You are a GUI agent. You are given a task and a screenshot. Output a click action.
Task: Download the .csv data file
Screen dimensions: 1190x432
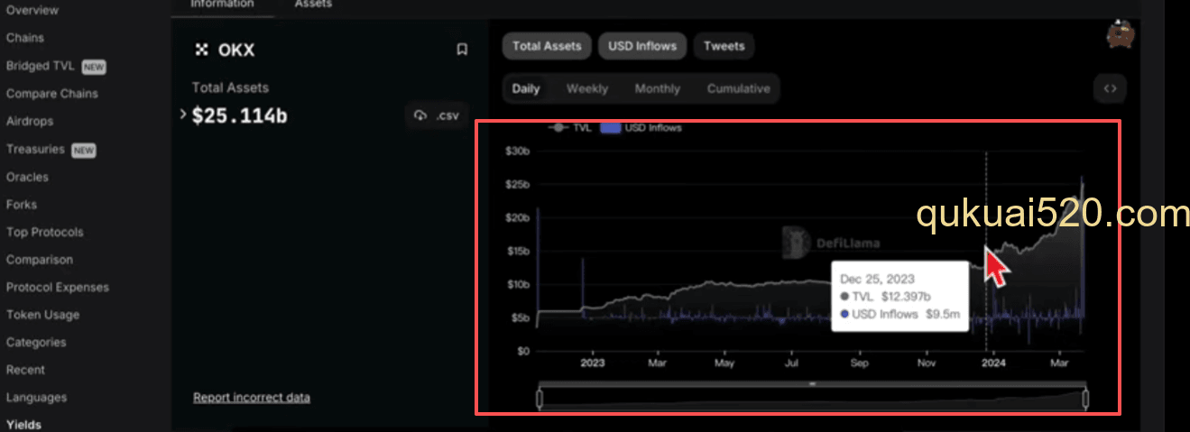[x=437, y=115]
